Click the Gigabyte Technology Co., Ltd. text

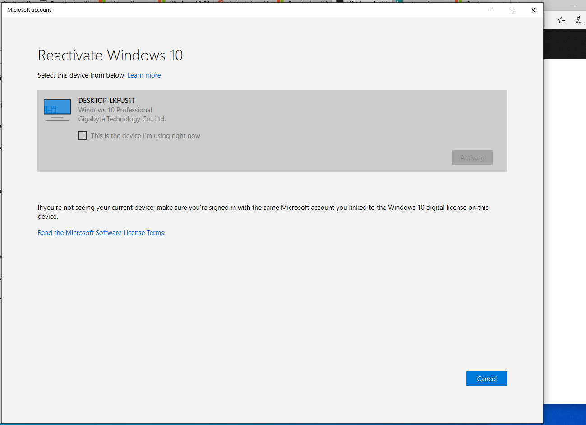coord(122,119)
